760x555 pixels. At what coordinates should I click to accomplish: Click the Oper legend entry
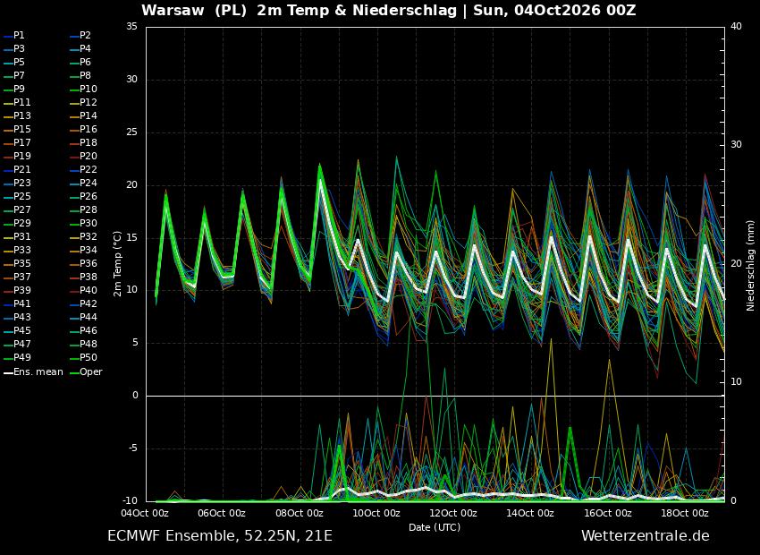click(86, 372)
